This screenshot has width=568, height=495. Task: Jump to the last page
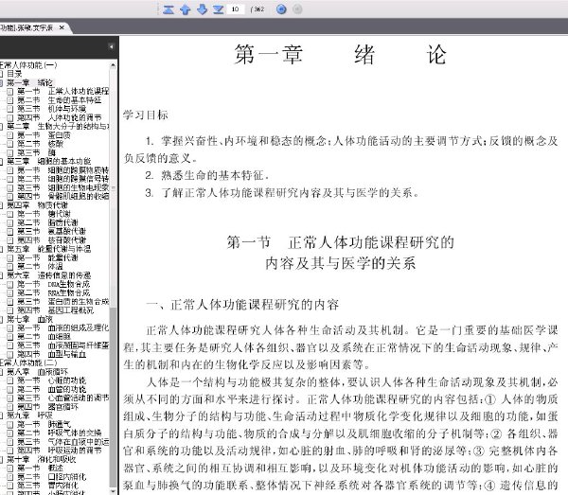tap(218, 9)
